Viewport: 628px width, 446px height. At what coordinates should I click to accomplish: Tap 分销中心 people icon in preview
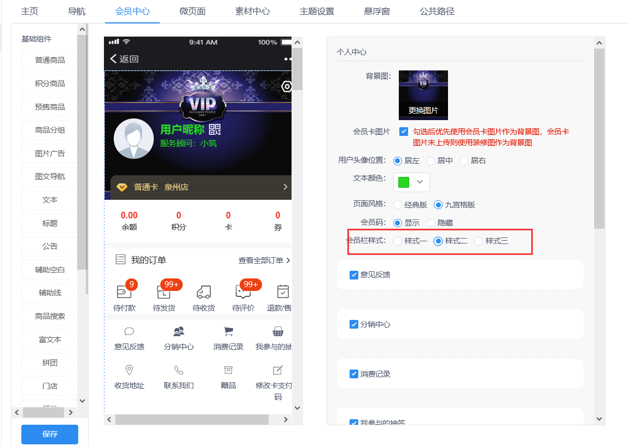[x=179, y=331]
